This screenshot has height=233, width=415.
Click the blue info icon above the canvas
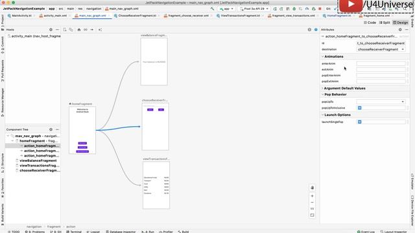316,30
